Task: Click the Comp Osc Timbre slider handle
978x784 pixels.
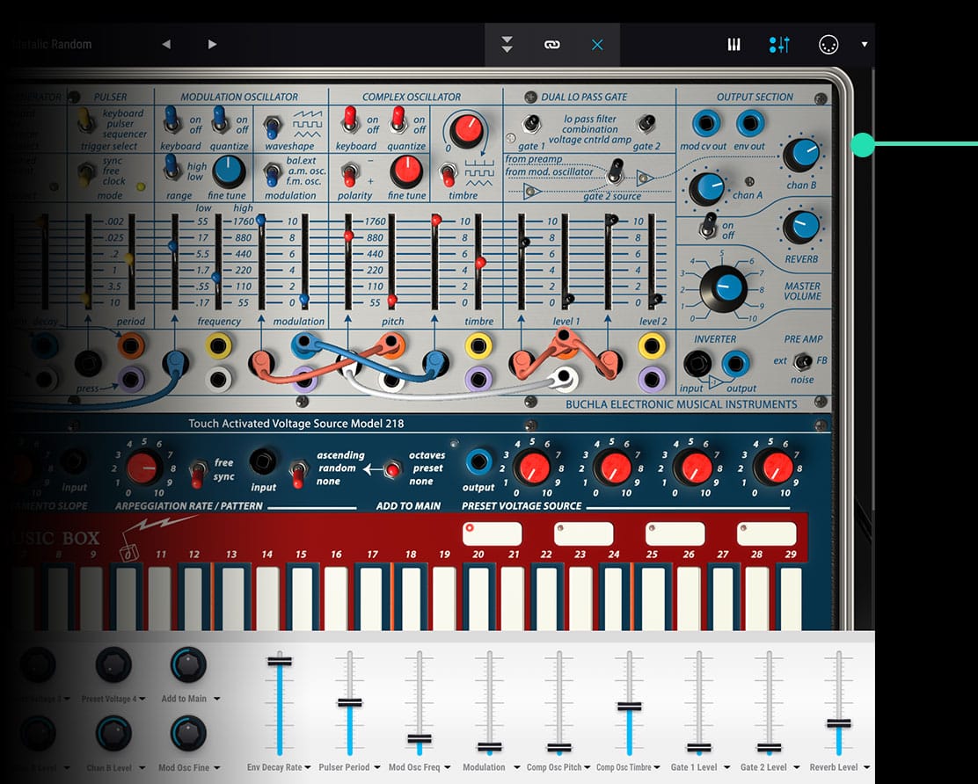Action: click(630, 706)
